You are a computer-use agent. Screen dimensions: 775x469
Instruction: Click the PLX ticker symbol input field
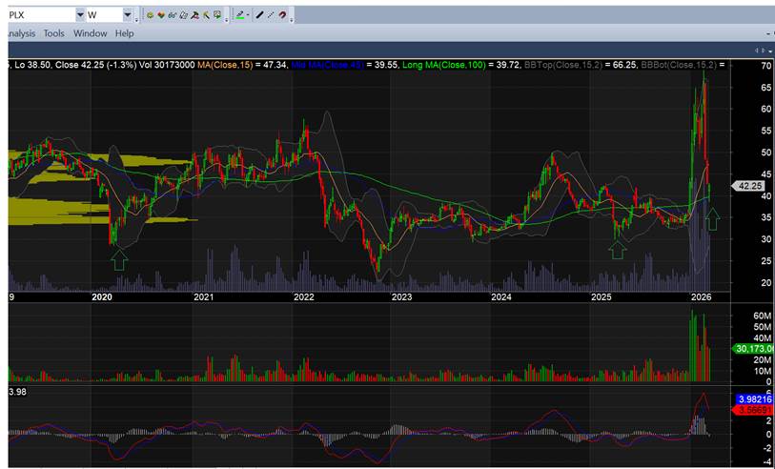pos(38,15)
